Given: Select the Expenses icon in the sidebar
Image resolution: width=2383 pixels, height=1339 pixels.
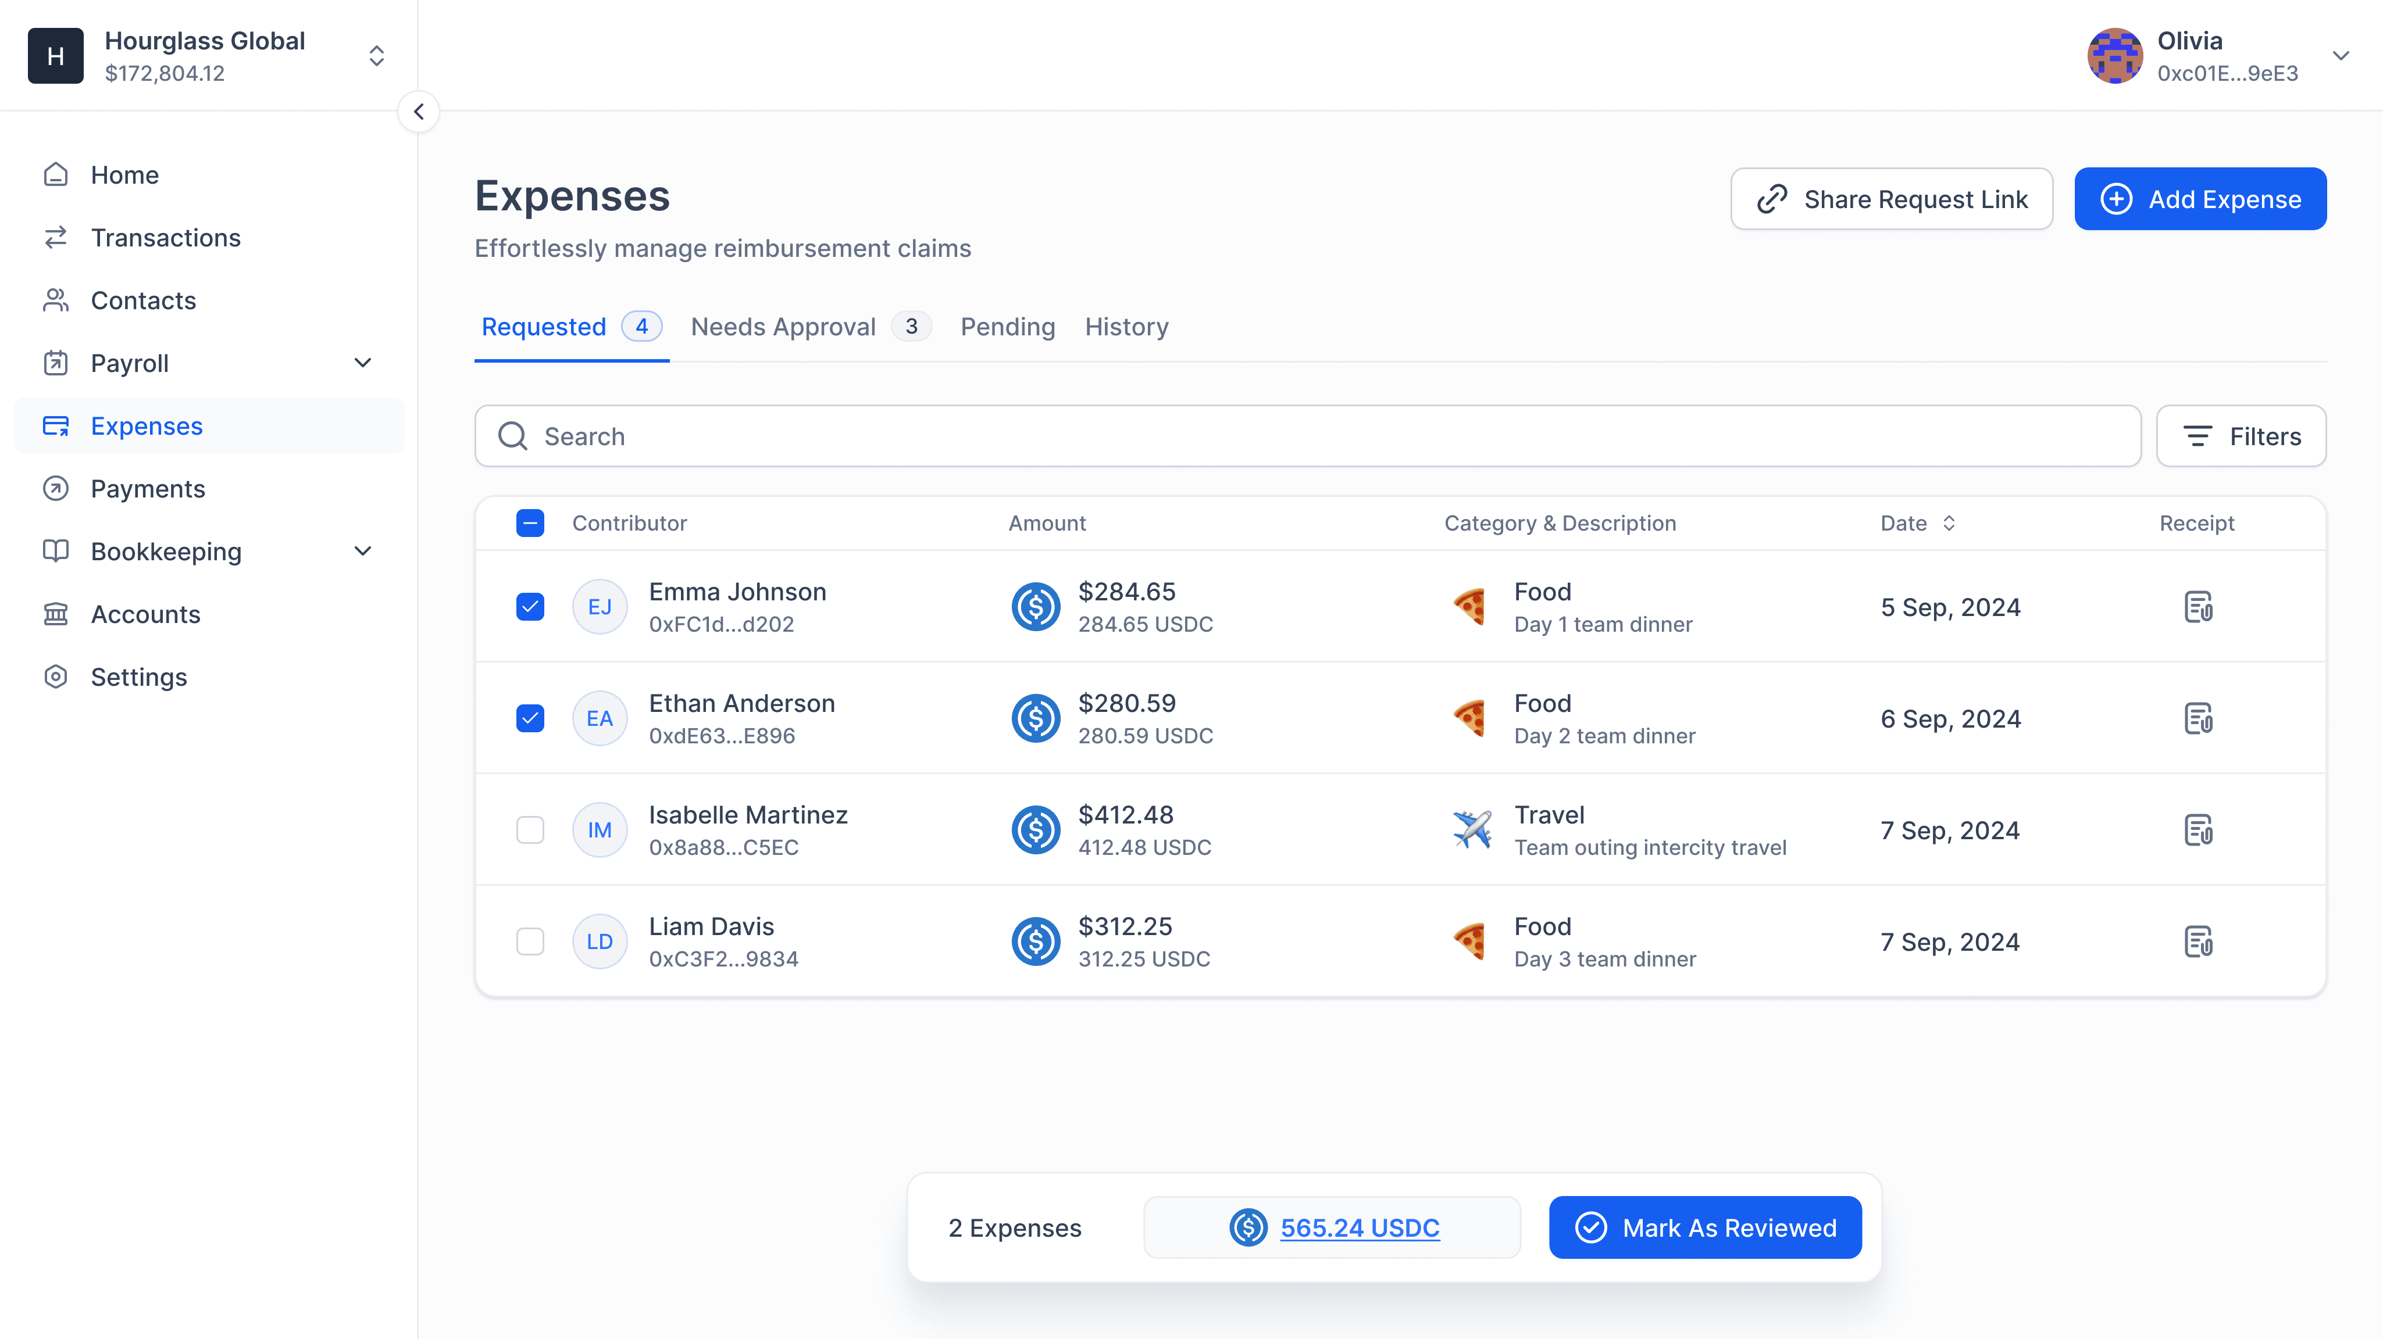Looking at the screenshot, I should [x=55, y=425].
